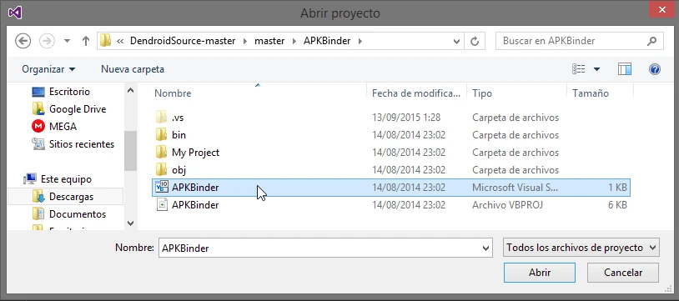Click the Back navigation arrow
Viewport: 679px width, 301px height.
click(x=23, y=41)
